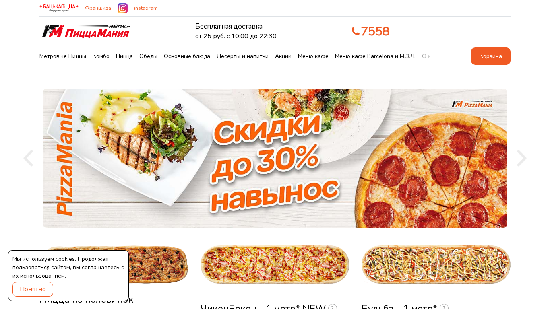Show previous banner with left arrow
550x309 pixels.
(28, 158)
